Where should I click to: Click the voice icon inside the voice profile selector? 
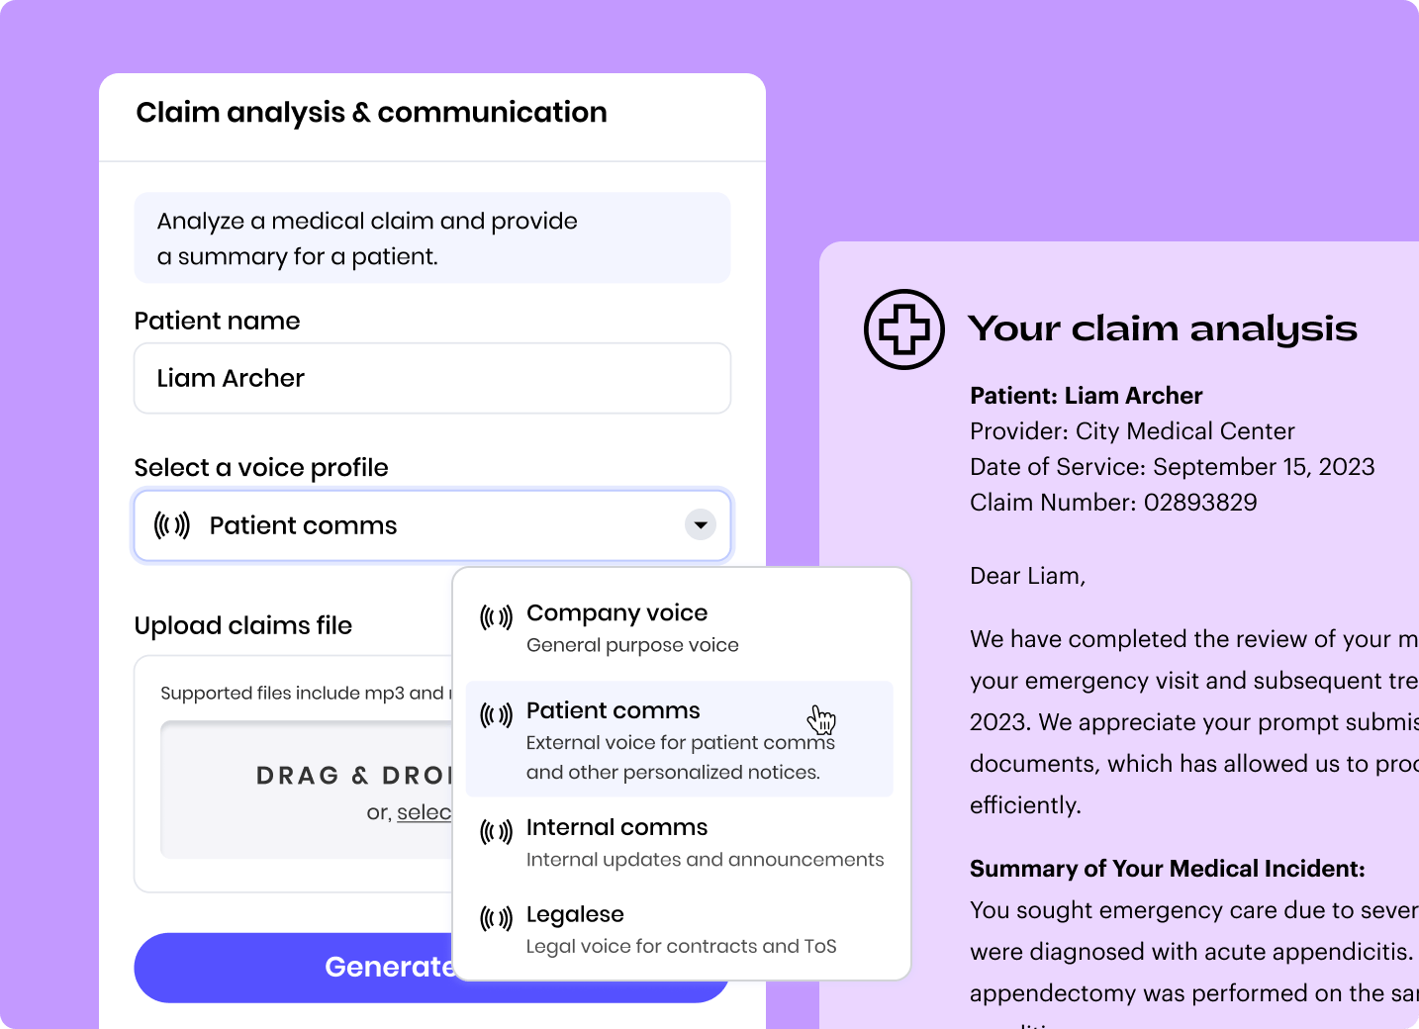(172, 525)
